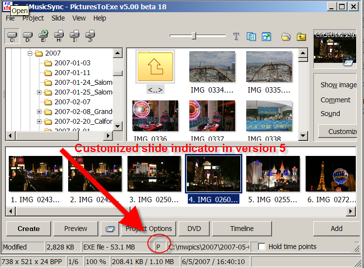Select slide 1. IMG 0243 in slide list
364x268 pixels.
click(36, 173)
